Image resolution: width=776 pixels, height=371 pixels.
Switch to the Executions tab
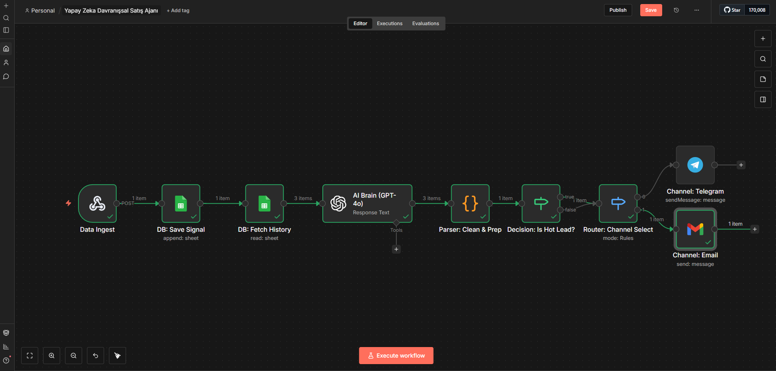point(389,24)
